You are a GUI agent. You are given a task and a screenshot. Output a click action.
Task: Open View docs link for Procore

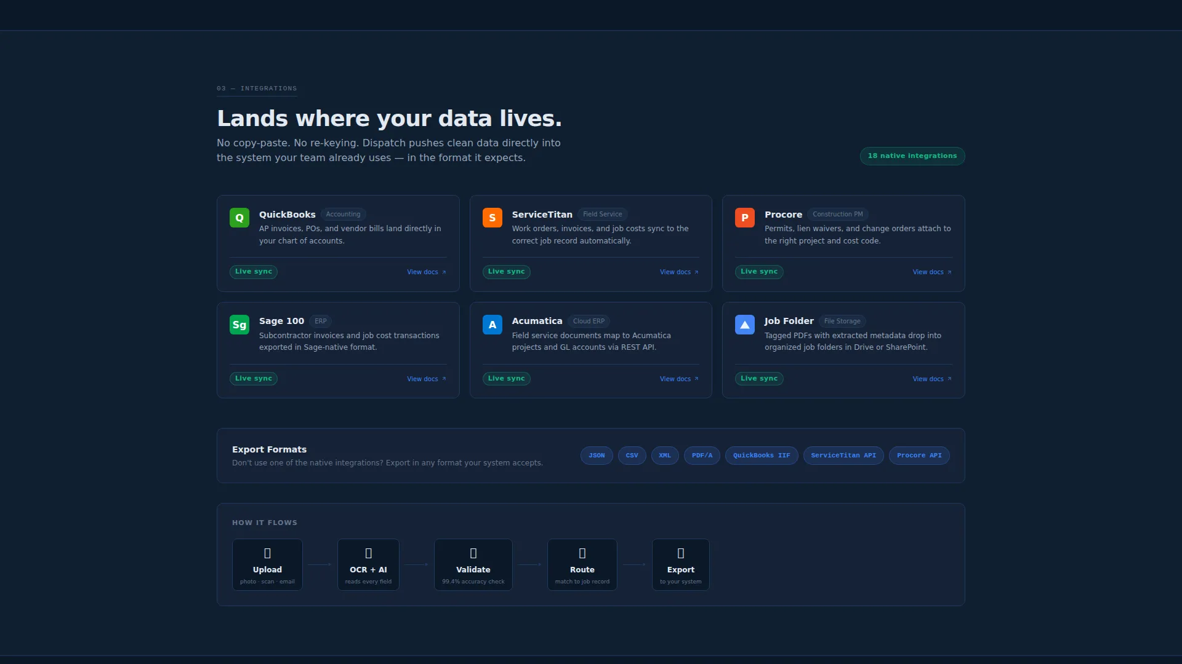(932, 272)
